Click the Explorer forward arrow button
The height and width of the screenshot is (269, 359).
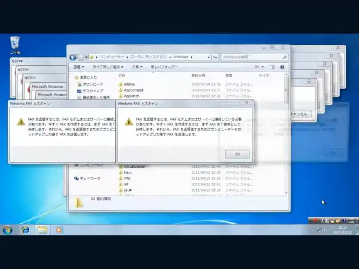tap(80, 57)
